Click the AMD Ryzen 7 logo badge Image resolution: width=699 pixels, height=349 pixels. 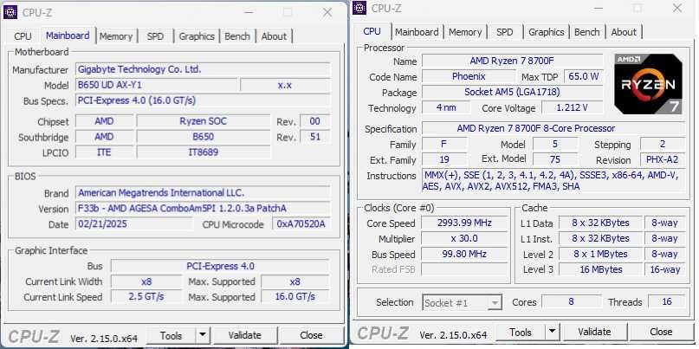click(648, 84)
